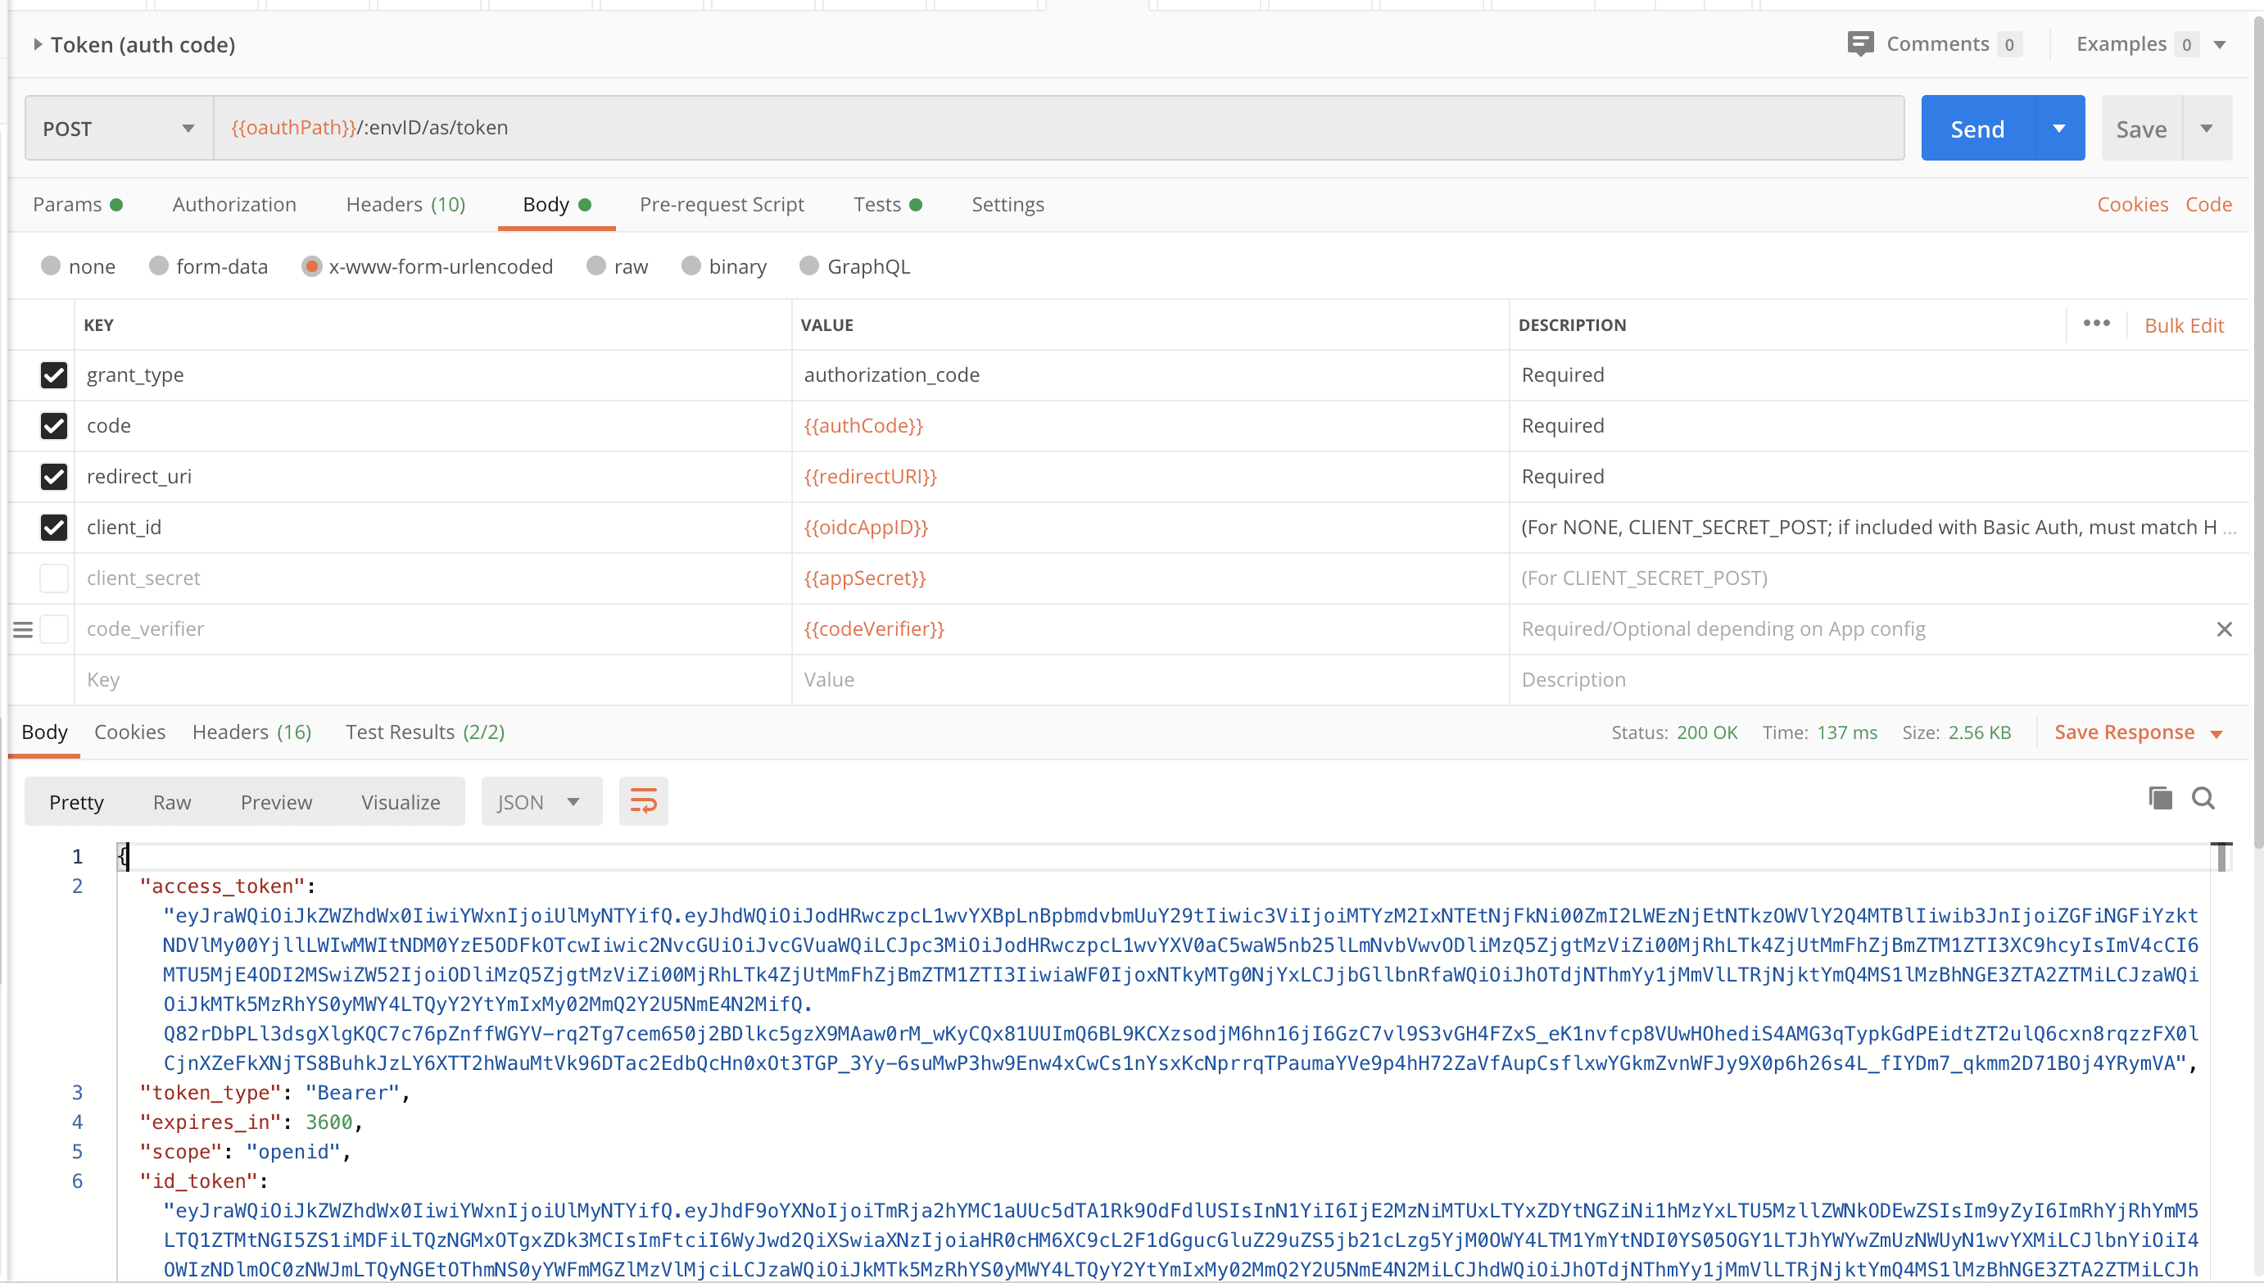Image resolution: width=2264 pixels, height=1283 pixels.
Task: Uncheck the grant_type parameter checkbox
Action: pyautogui.click(x=54, y=375)
